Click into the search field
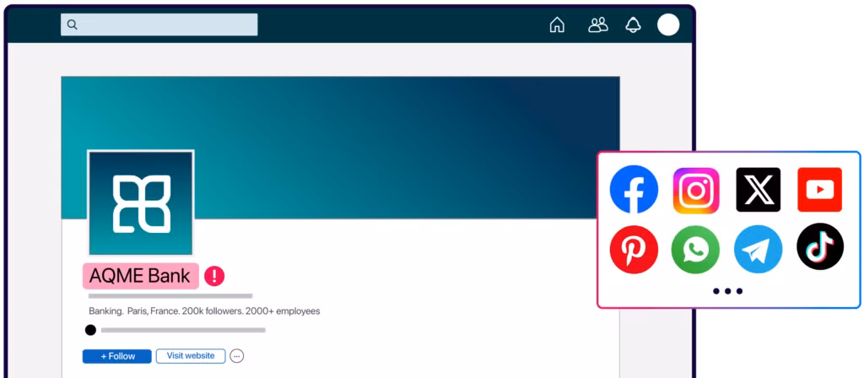864x378 pixels. [x=160, y=25]
